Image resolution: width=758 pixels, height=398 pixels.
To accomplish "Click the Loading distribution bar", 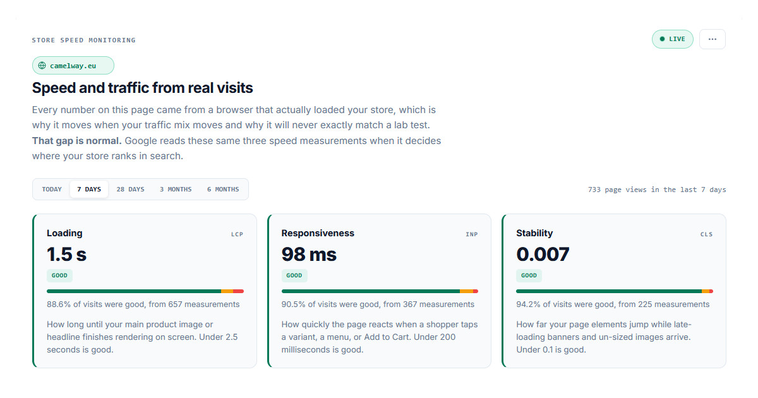I will [x=145, y=291].
